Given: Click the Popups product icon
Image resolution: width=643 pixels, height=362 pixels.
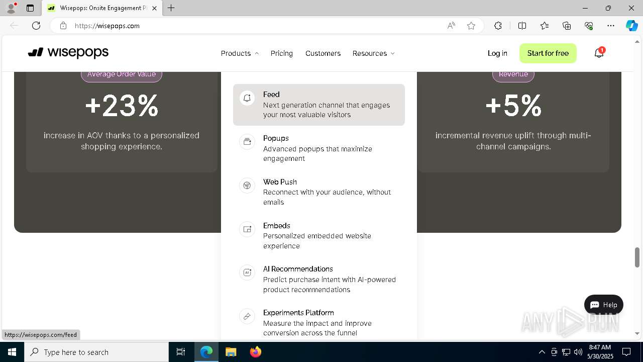Looking at the screenshot, I should [247, 142].
